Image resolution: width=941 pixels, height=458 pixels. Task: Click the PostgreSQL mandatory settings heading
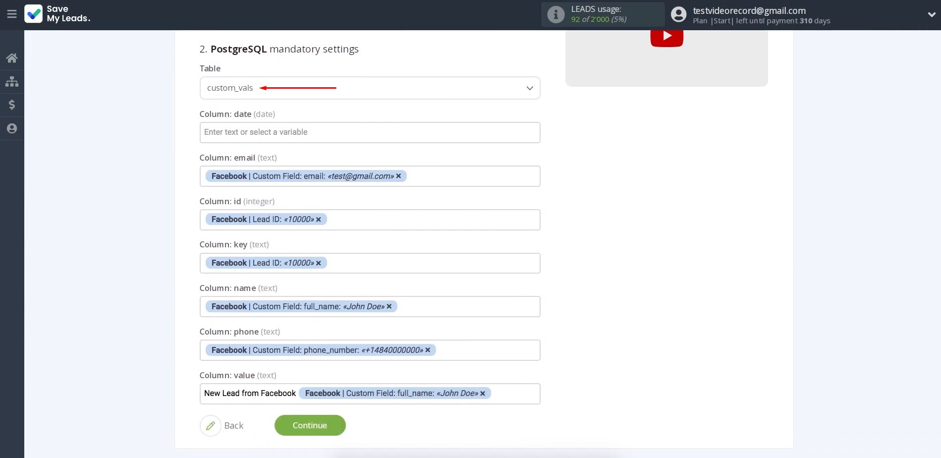coord(279,49)
